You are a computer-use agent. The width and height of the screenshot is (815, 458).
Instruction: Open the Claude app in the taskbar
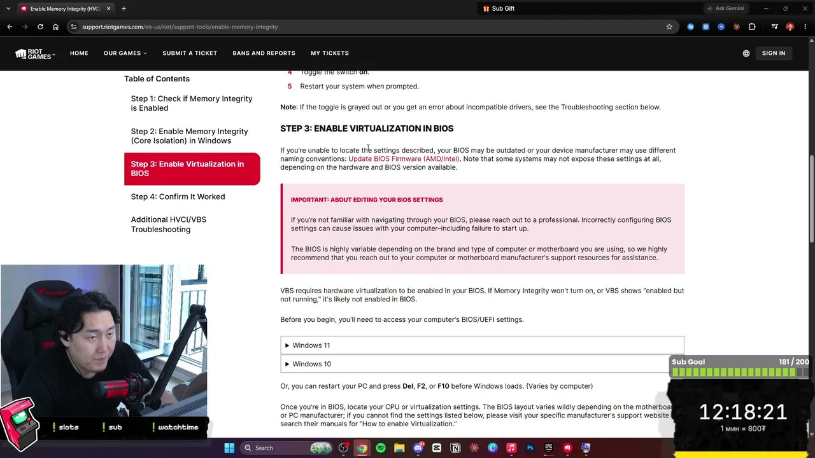tap(474, 448)
